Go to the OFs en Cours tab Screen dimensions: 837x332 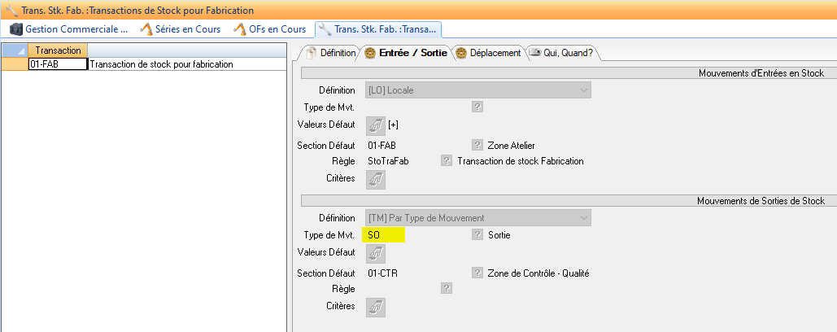(x=269, y=29)
